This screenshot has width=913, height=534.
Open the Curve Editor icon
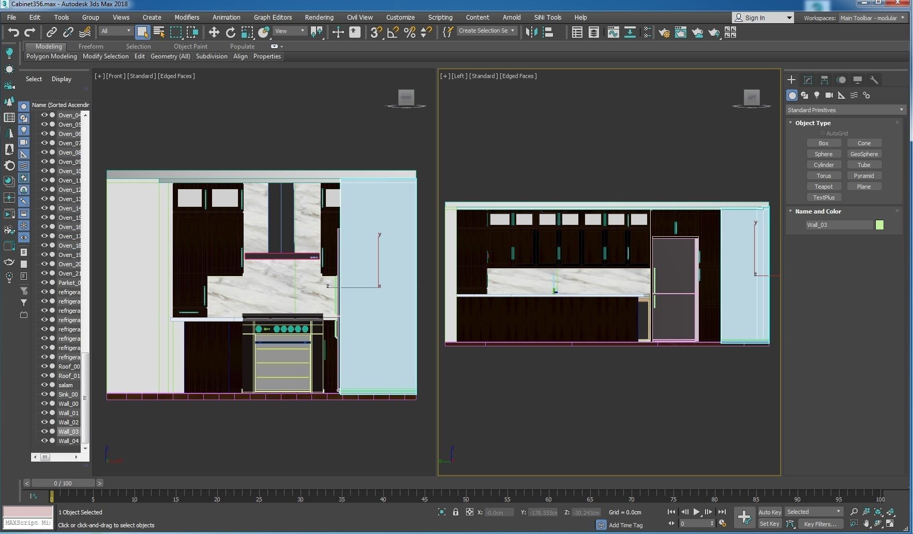pos(613,33)
